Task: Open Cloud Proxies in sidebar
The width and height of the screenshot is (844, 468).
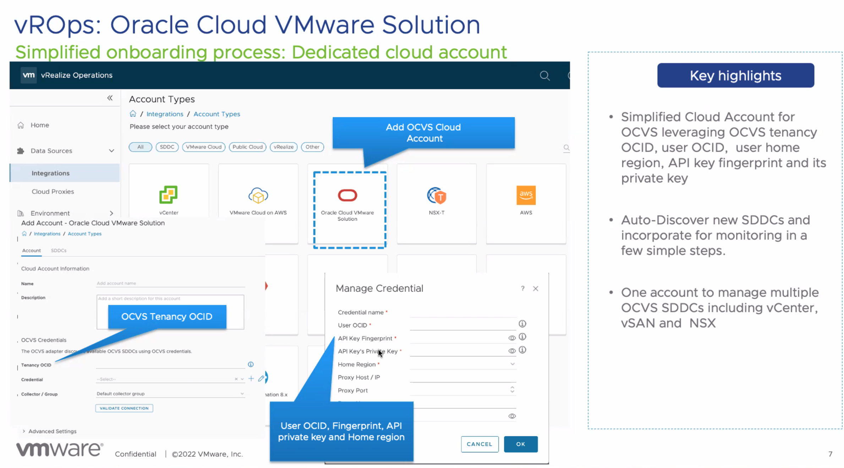Action: pos(53,191)
